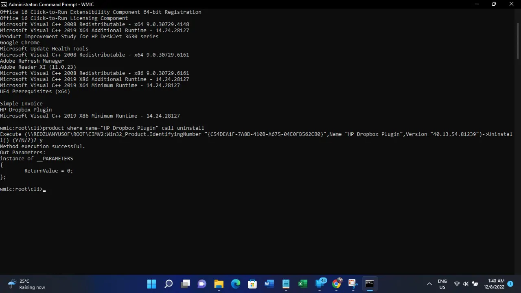Click 'Adobe Refresh Manager' line
521x293 pixels.
click(x=32, y=61)
